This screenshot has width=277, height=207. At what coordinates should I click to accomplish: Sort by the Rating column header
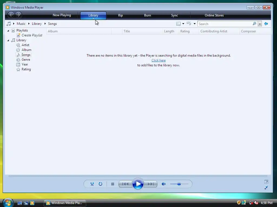tap(189, 31)
